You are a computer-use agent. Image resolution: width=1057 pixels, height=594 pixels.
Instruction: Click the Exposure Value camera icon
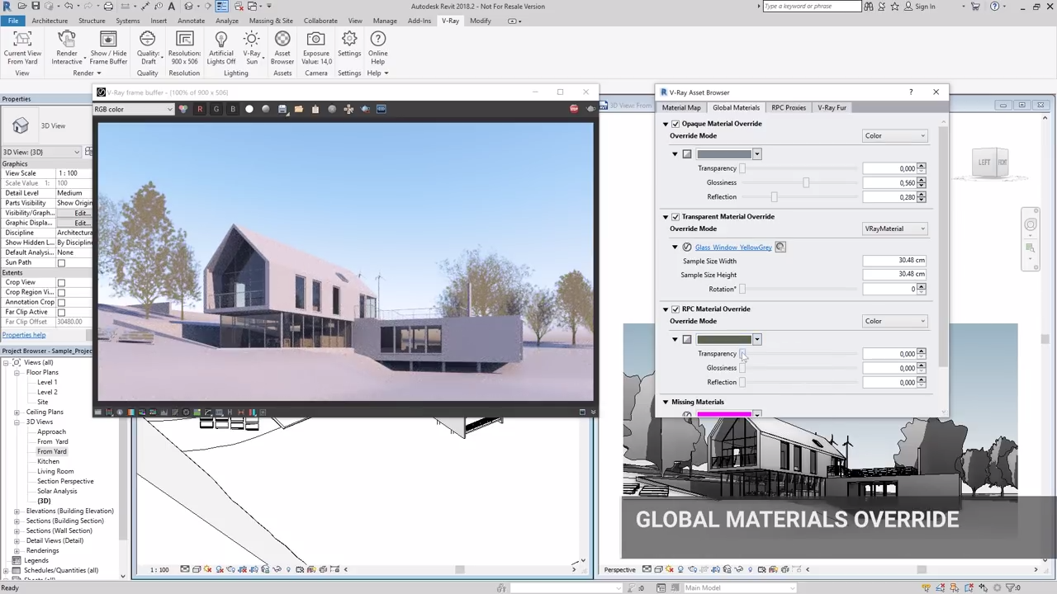(x=315, y=40)
